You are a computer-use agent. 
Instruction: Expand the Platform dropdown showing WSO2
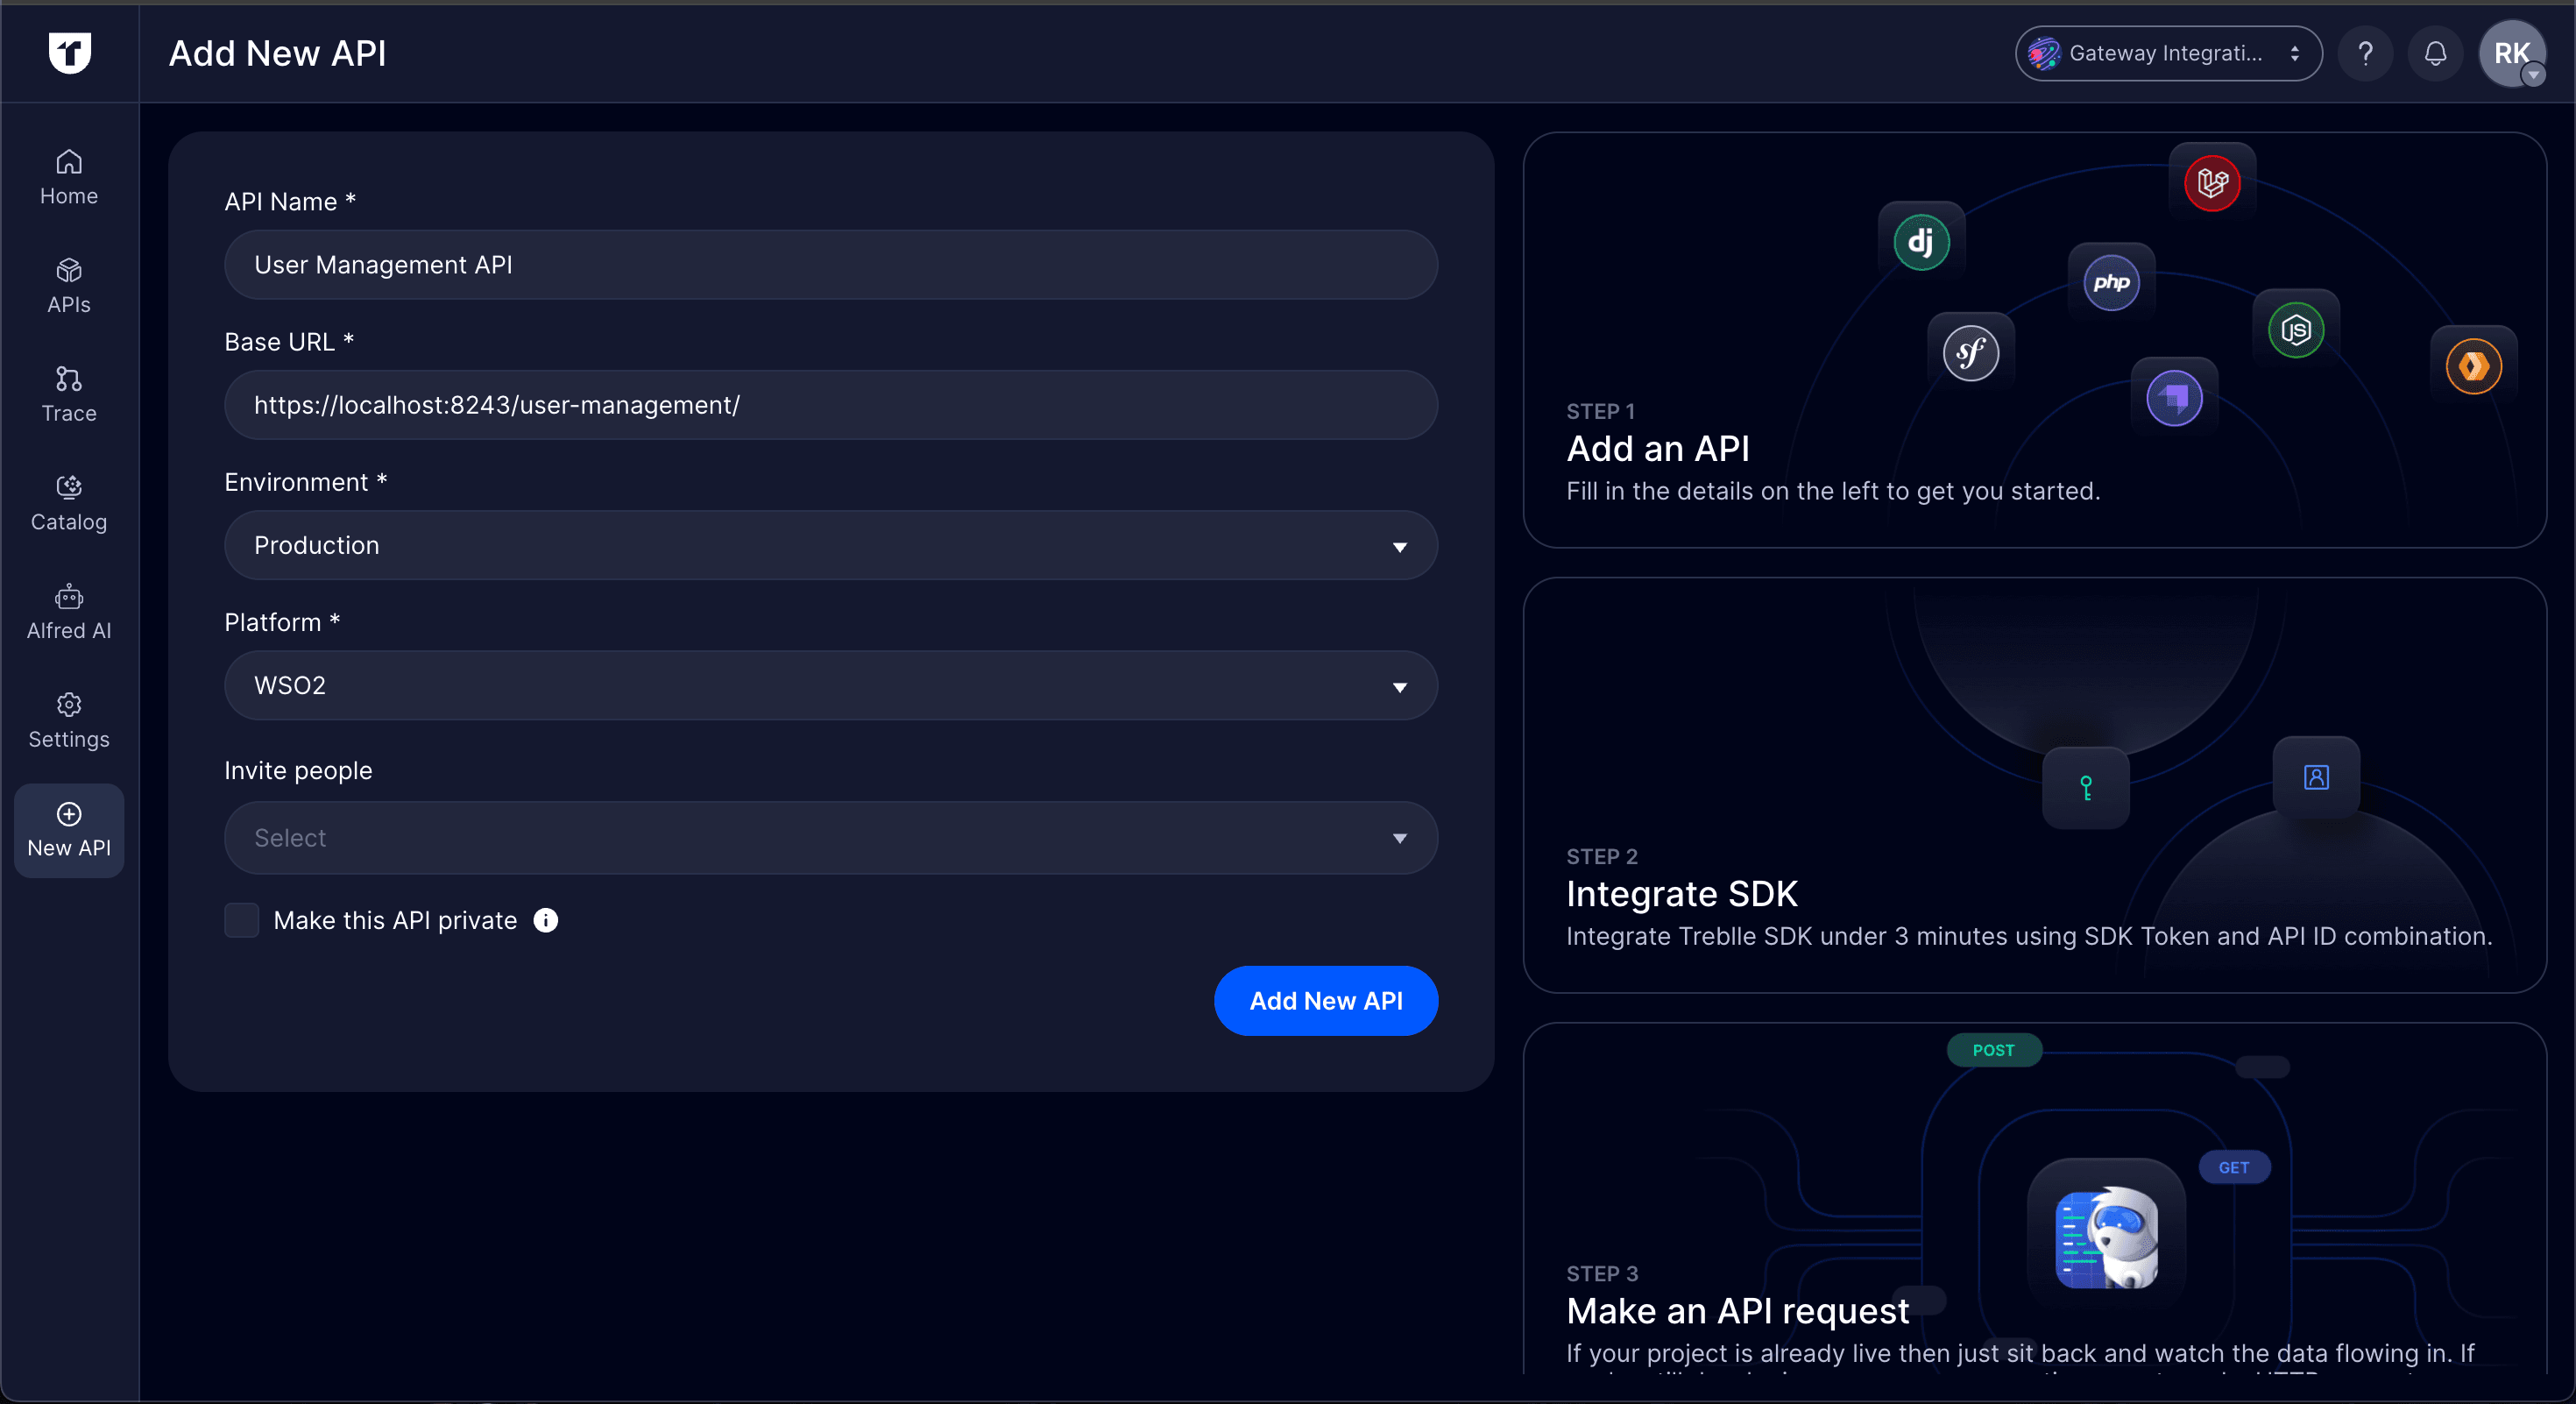[830, 686]
